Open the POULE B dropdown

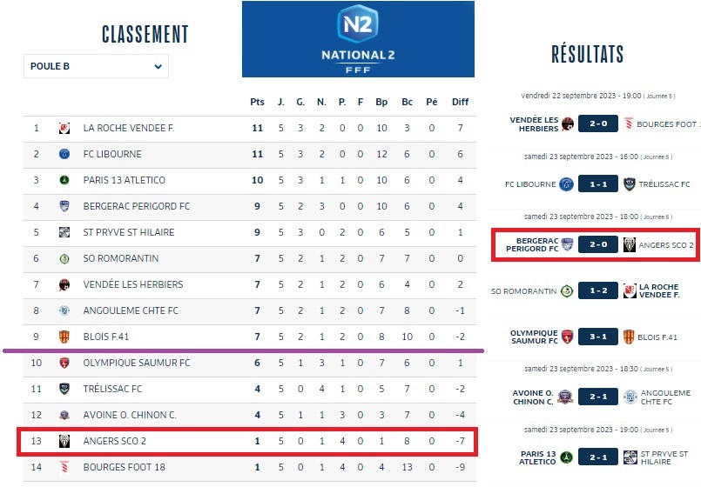[x=96, y=66]
